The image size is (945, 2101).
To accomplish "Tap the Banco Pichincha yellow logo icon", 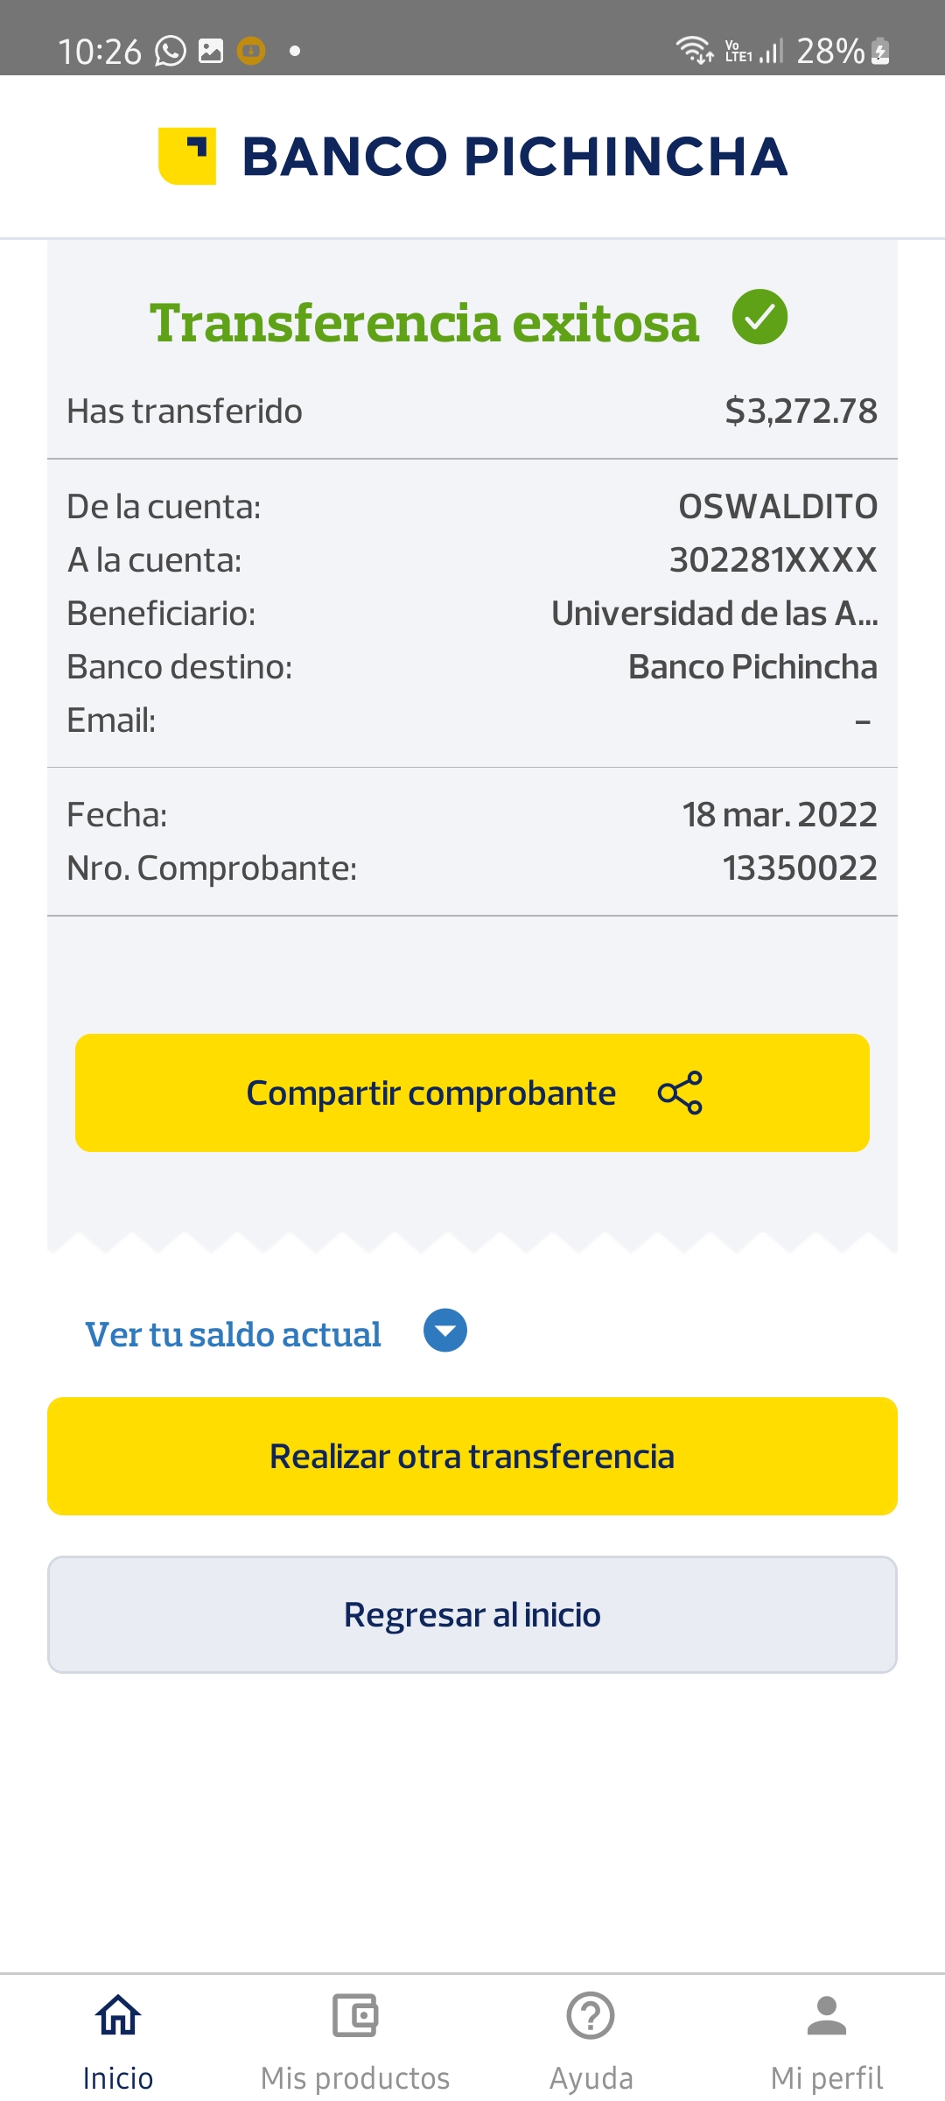I will click(187, 156).
